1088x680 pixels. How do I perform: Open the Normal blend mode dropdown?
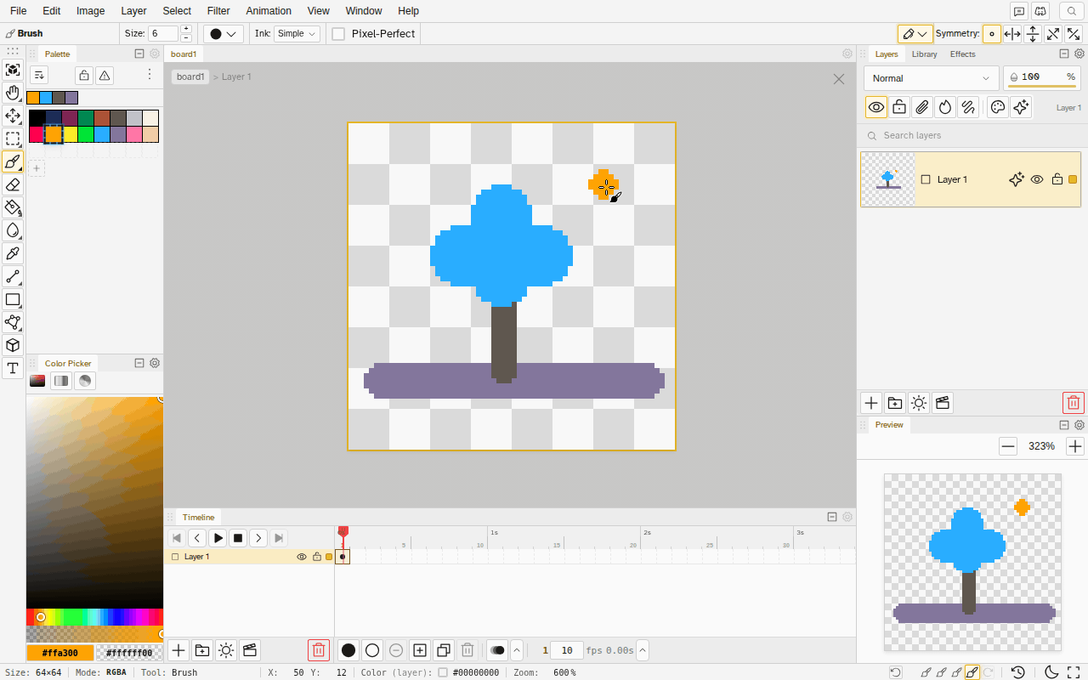932,78
